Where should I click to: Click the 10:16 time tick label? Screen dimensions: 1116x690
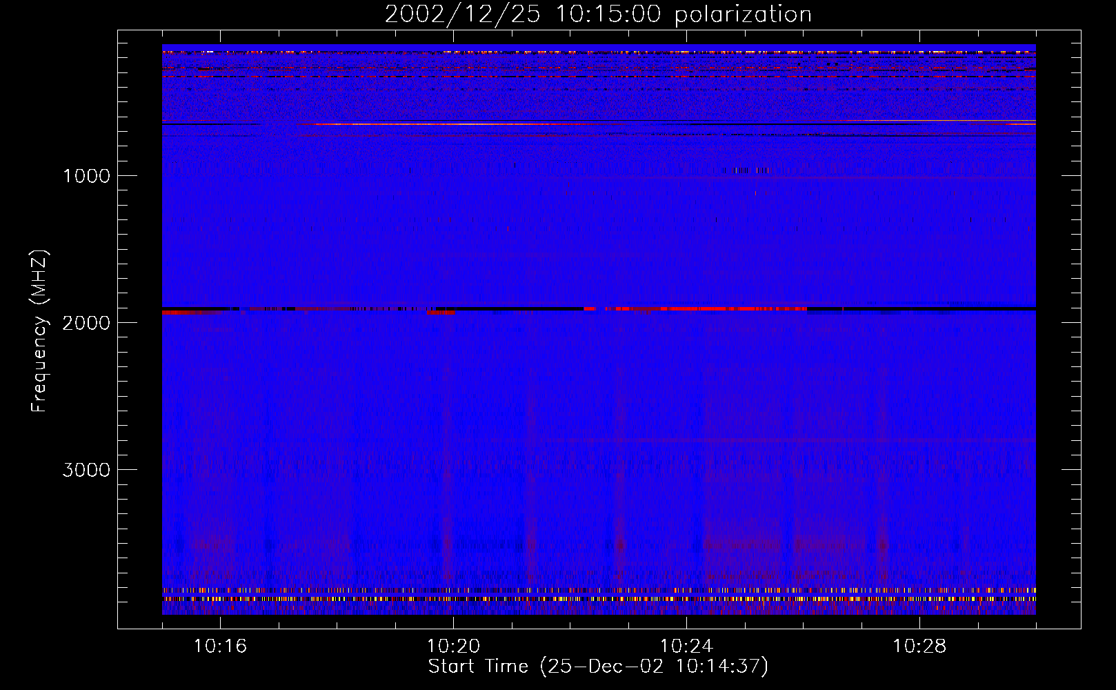220,647
